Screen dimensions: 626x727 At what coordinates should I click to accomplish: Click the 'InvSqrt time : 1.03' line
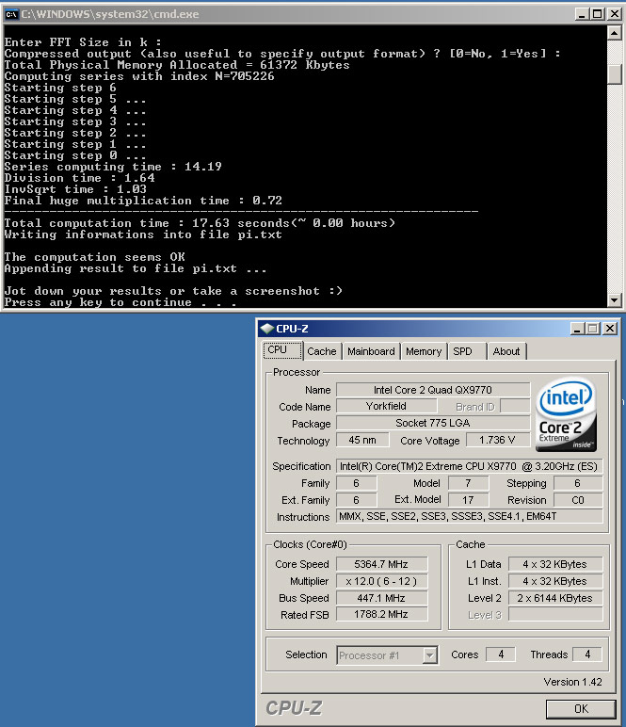[75, 189]
